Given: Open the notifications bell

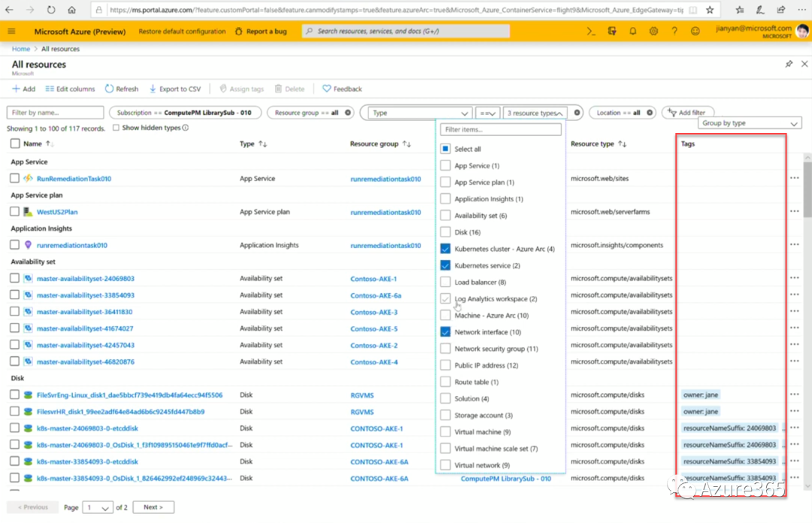Looking at the screenshot, I should pyautogui.click(x=633, y=32).
